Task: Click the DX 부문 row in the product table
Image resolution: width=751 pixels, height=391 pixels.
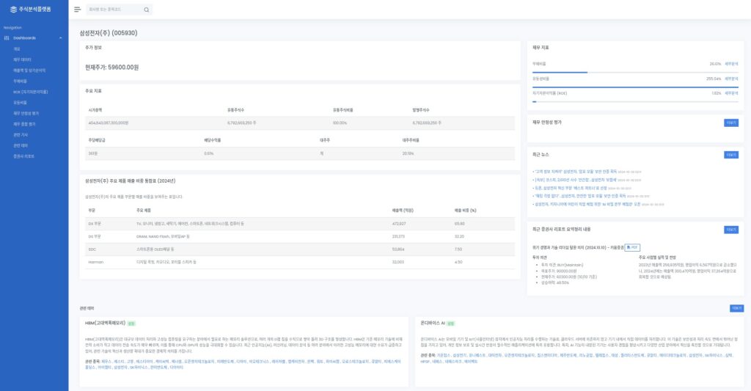Action: 300,224
